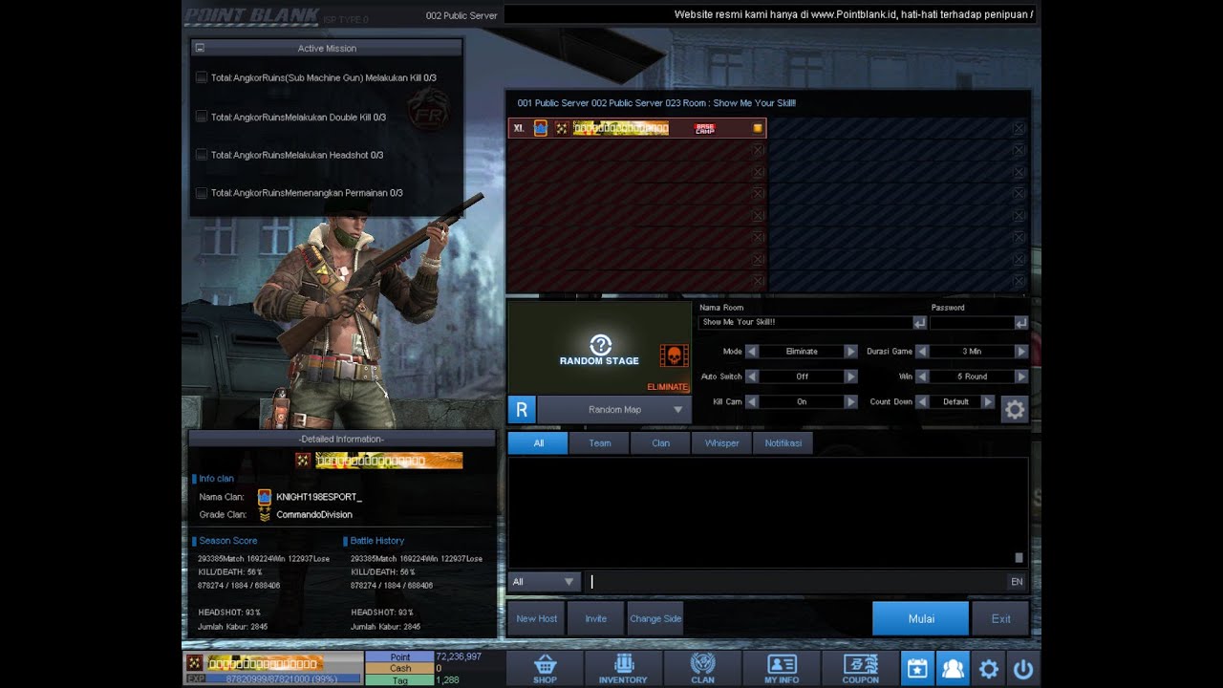This screenshot has height=688, width=1223.
Task: Confirm the room name with the enter icon
Action: [919, 323]
